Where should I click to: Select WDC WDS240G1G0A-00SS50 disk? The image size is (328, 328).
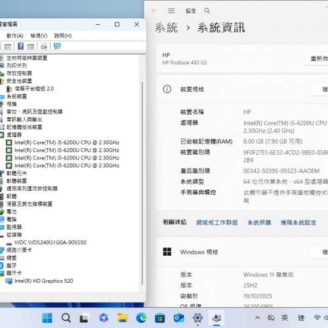51,242
